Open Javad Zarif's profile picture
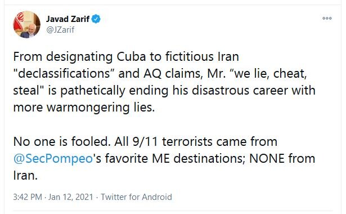Viewport: 346px width, 214px height. (x=26, y=25)
